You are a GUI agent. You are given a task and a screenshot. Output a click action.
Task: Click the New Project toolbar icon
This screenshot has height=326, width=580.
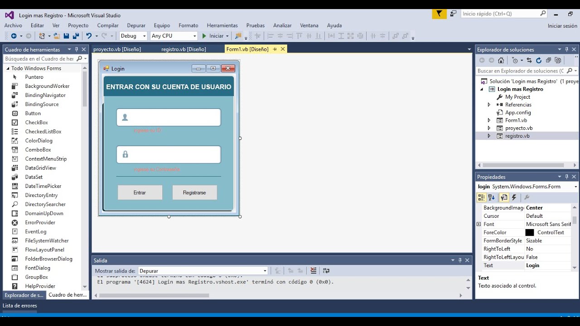[42, 36]
